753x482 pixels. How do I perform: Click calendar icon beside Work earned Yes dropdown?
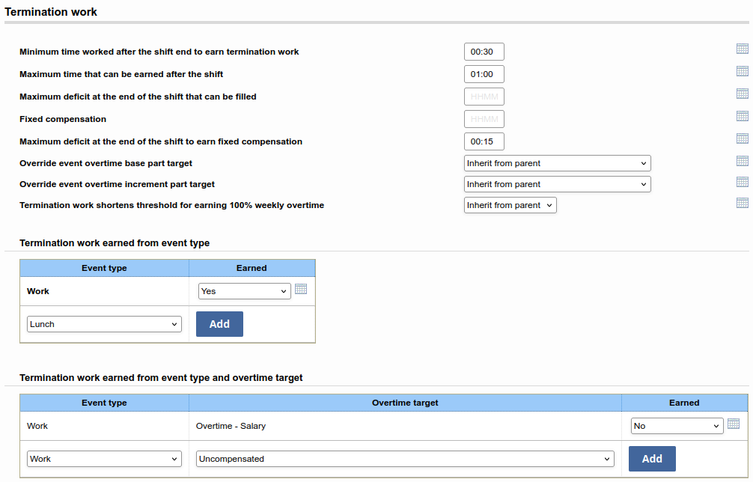(301, 289)
